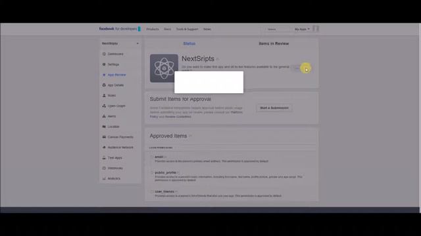The width and height of the screenshot is (421, 236).
Task: Click the Settings gear icon in sidebar
Action: tap(104, 64)
